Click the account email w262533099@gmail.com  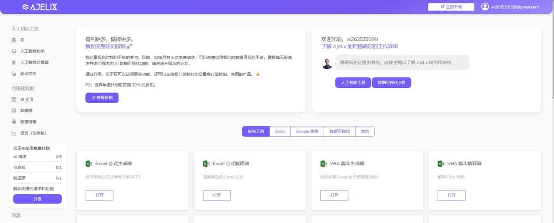pyautogui.click(x=515, y=7)
